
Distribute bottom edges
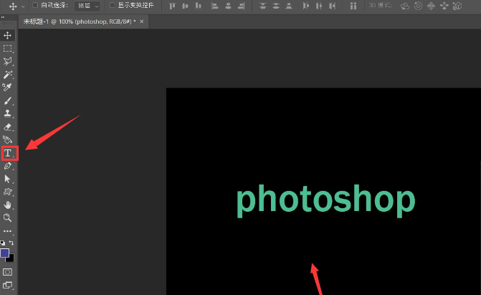(289, 6)
